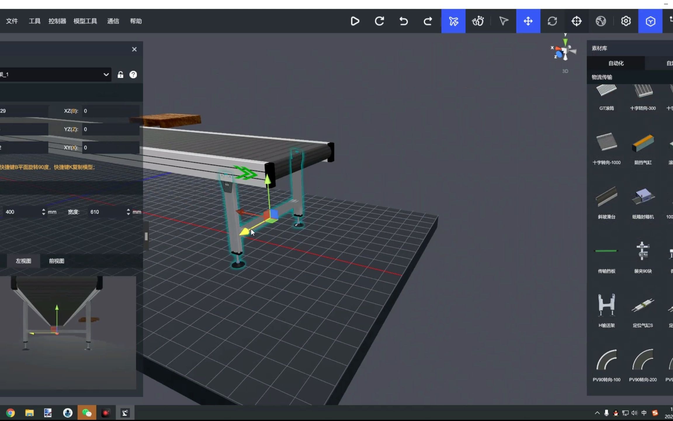The width and height of the screenshot is (673, 421).
Task: Open the settings gear
Action: [x=626, y=21]
